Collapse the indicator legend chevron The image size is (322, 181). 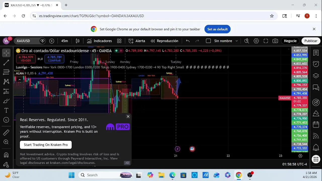[x=20, y=80]
